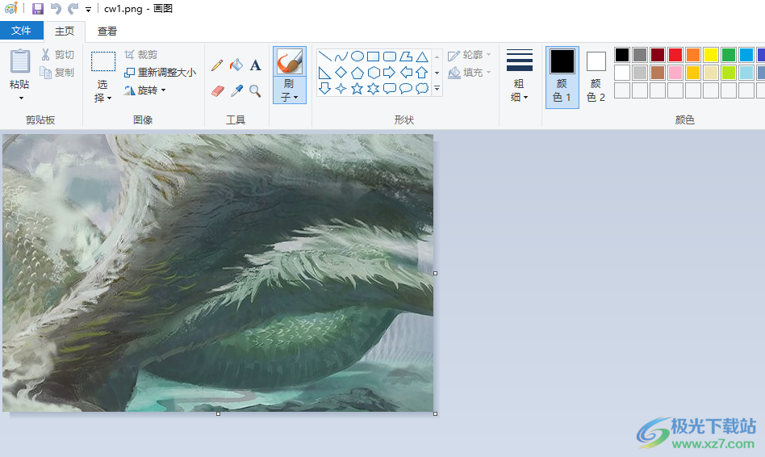Image resolution: width=765 pixels, height=457 pixels.
Task: Click the Paste clipboard icon
Action: 20,61
